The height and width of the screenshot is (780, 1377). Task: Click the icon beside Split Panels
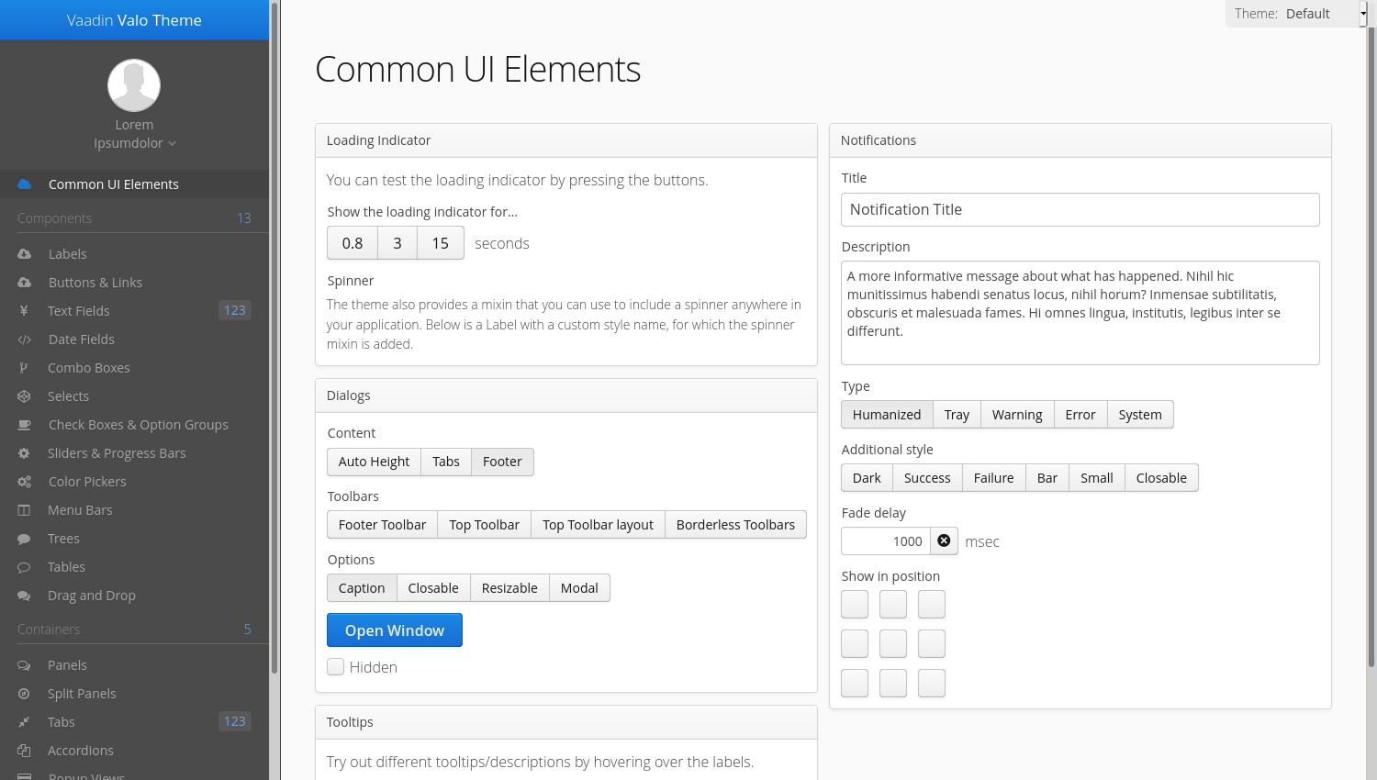pyautogui.click(x=24, y=694)
